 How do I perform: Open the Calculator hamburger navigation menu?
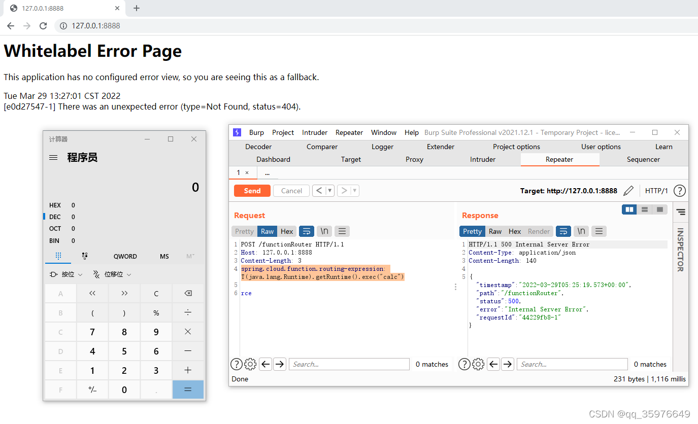pyautogui.click(x=53, y=158)
